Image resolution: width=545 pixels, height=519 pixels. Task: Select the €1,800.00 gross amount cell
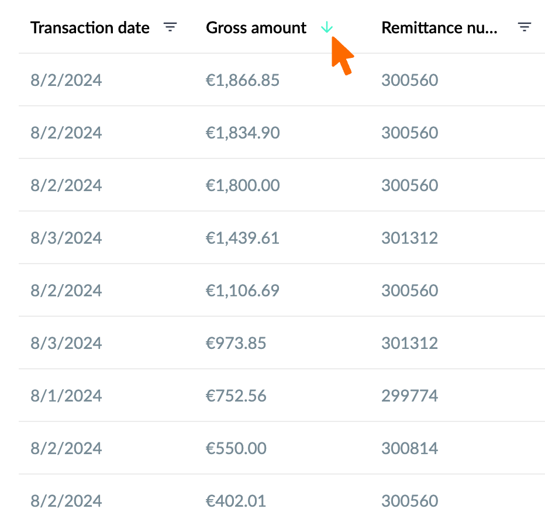coord(243,185)
